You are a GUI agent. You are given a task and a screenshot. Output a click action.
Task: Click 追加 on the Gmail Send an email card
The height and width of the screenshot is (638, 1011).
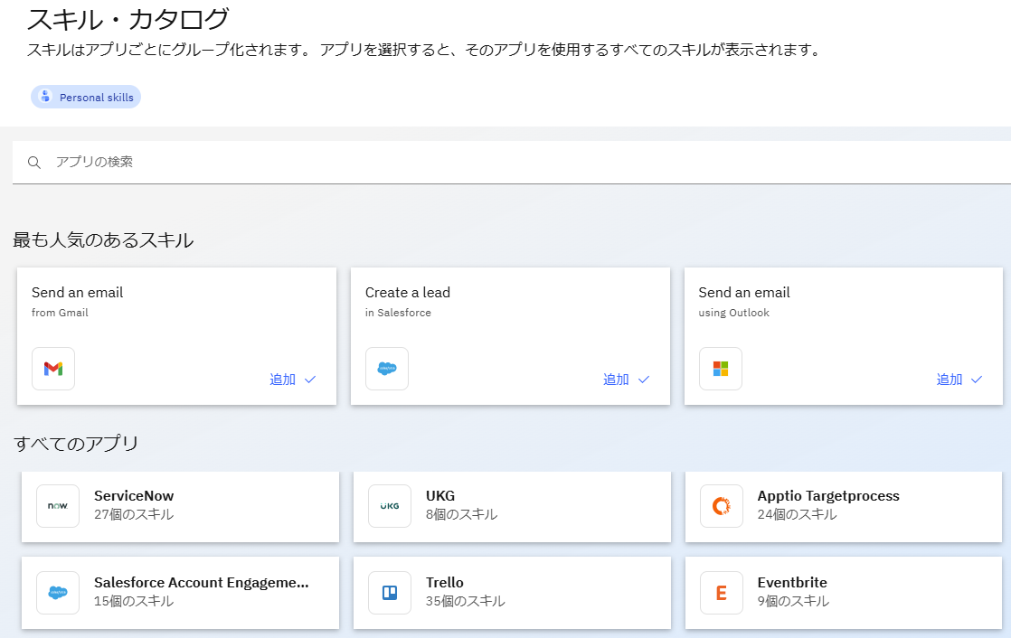pos(292,380)
